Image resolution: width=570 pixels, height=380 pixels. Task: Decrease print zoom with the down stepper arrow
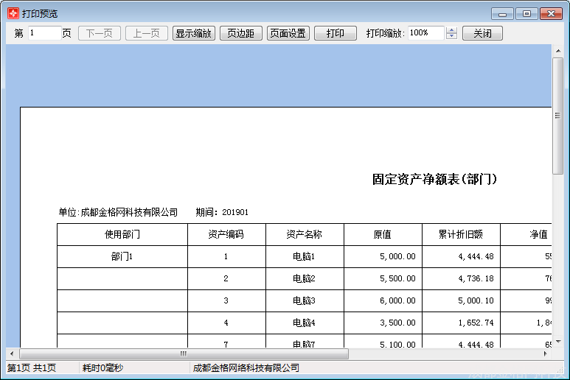[452, 37]
